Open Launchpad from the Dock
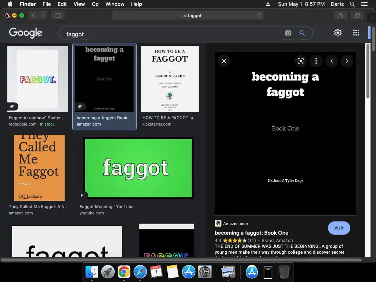 (108, 272)
